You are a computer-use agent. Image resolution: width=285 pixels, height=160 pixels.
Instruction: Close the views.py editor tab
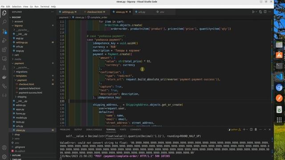pyautogui.click(x=130, y=12)
